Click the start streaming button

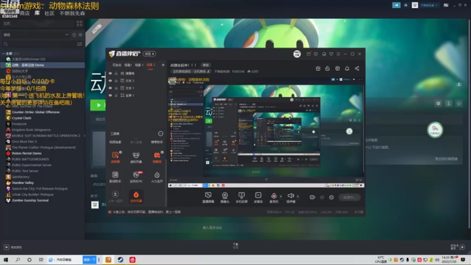coord(349,197)
